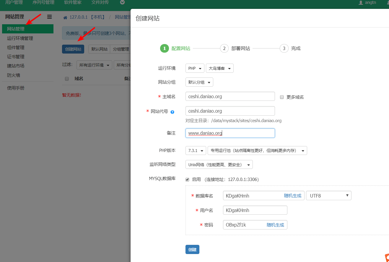Click the 主域名 input field
Screen dimensions: 389x262
coord(230,96)
